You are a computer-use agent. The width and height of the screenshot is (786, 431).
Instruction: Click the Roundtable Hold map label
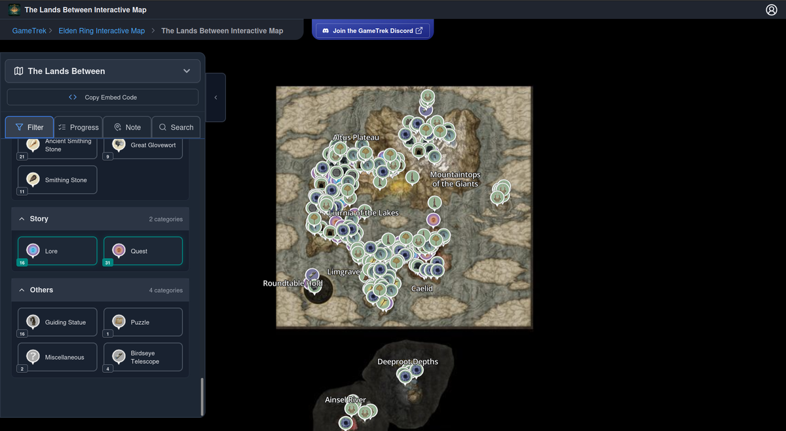point(293,283)
